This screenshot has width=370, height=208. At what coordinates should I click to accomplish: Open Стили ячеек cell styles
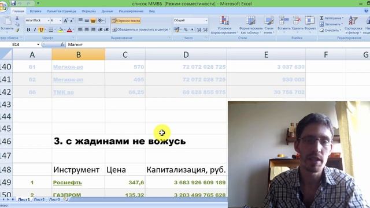coord(268,25)
